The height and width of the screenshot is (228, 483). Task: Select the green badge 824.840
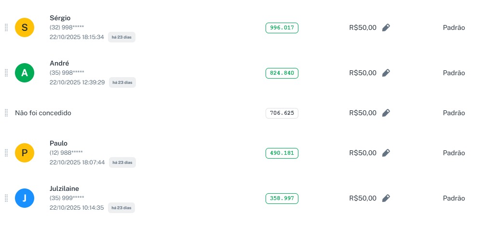[282, 73]
